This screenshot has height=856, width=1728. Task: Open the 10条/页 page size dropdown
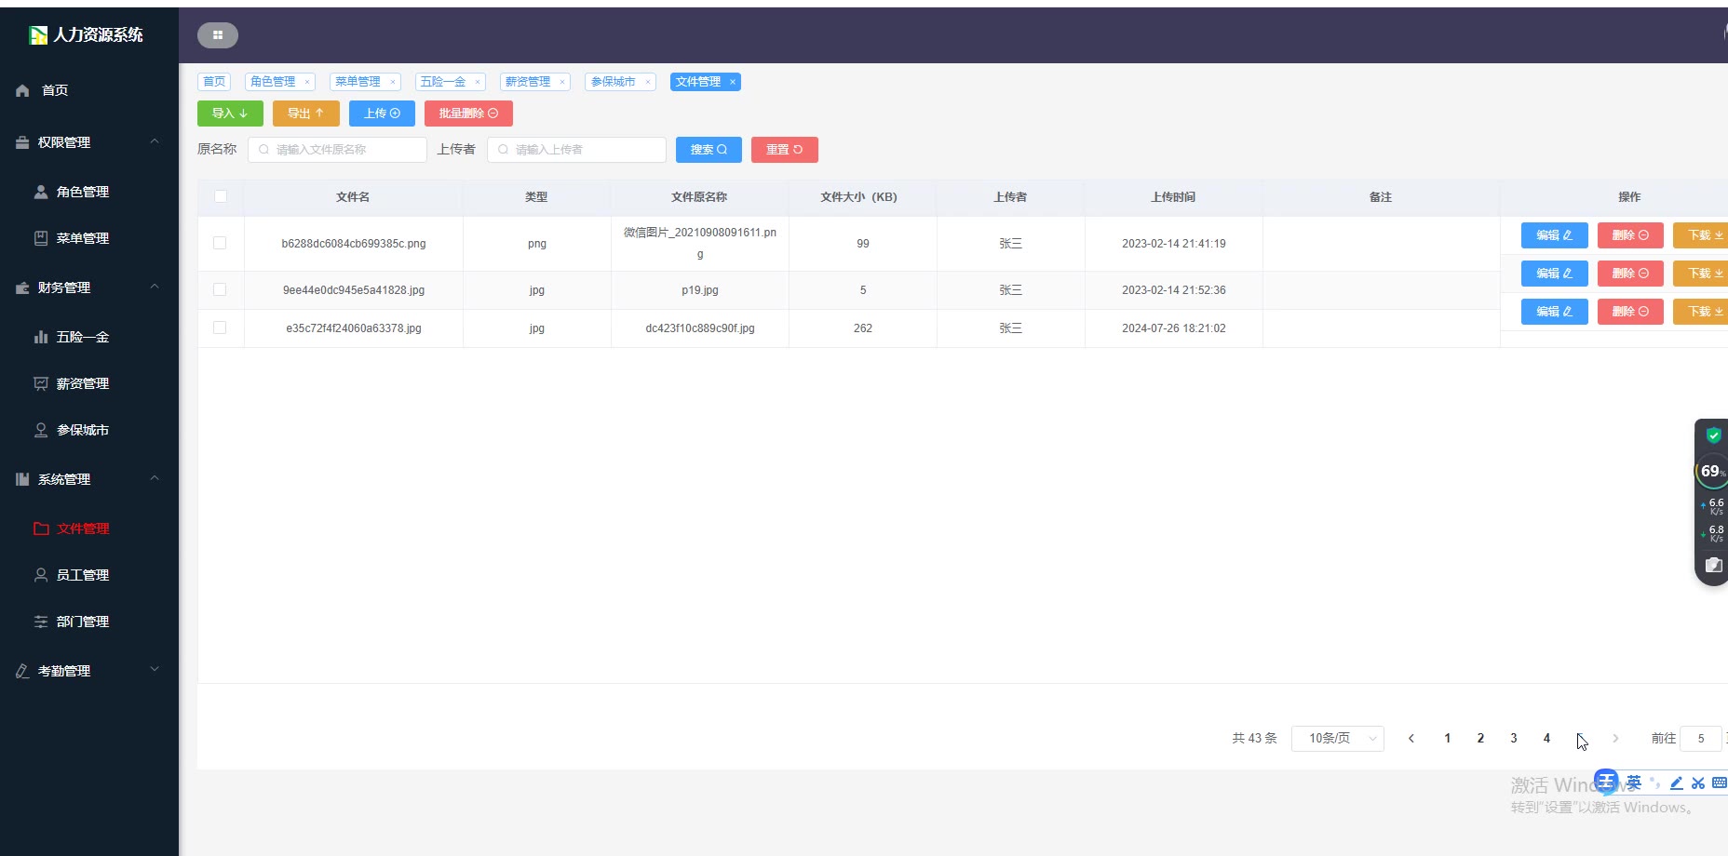[1337, 738]
